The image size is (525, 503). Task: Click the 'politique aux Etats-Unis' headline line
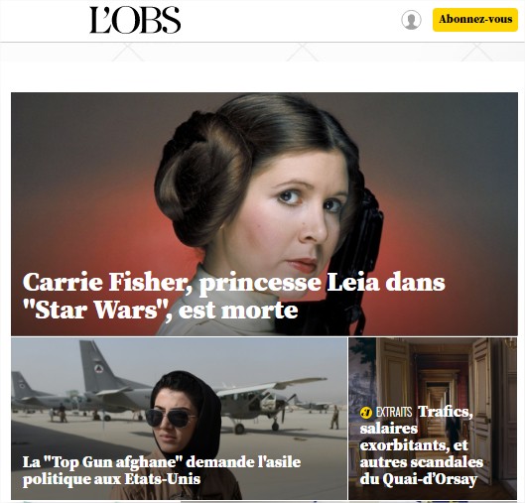pos(111,479)
